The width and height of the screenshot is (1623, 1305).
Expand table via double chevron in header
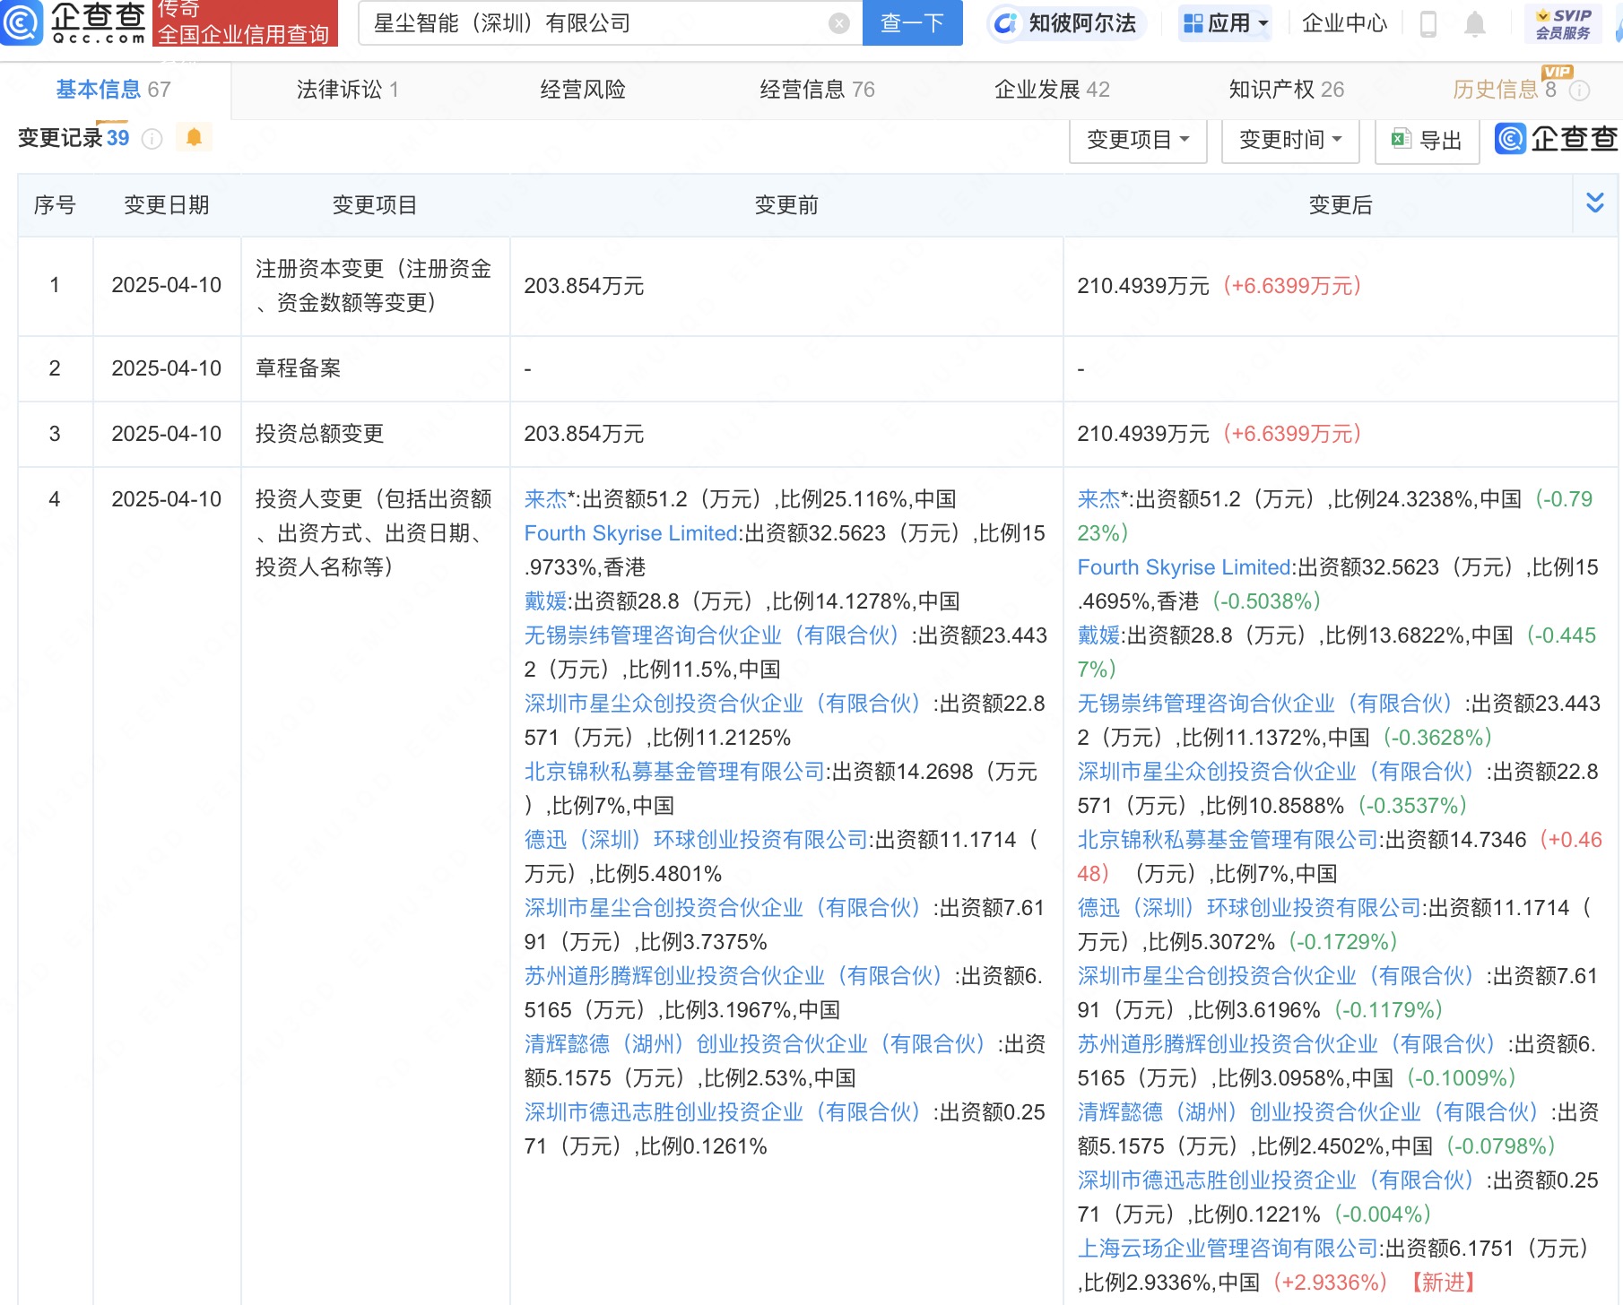click(x=1595, y=203)
